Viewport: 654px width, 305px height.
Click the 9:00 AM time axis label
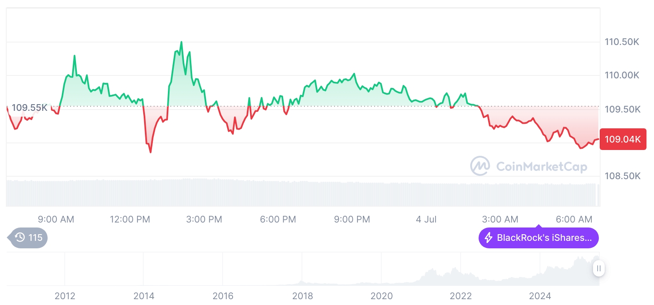[56, 219]
